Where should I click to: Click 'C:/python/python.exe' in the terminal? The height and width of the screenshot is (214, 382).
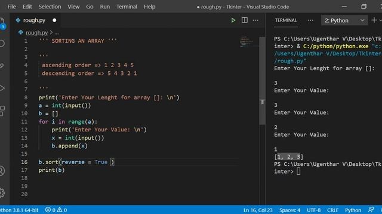335,46
